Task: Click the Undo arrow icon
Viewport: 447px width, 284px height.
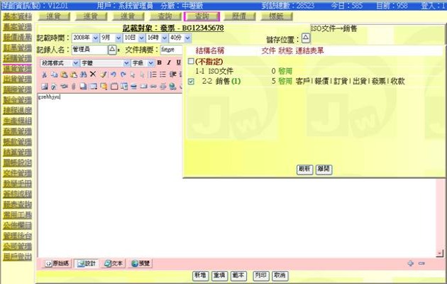Action: pos(113,75)
